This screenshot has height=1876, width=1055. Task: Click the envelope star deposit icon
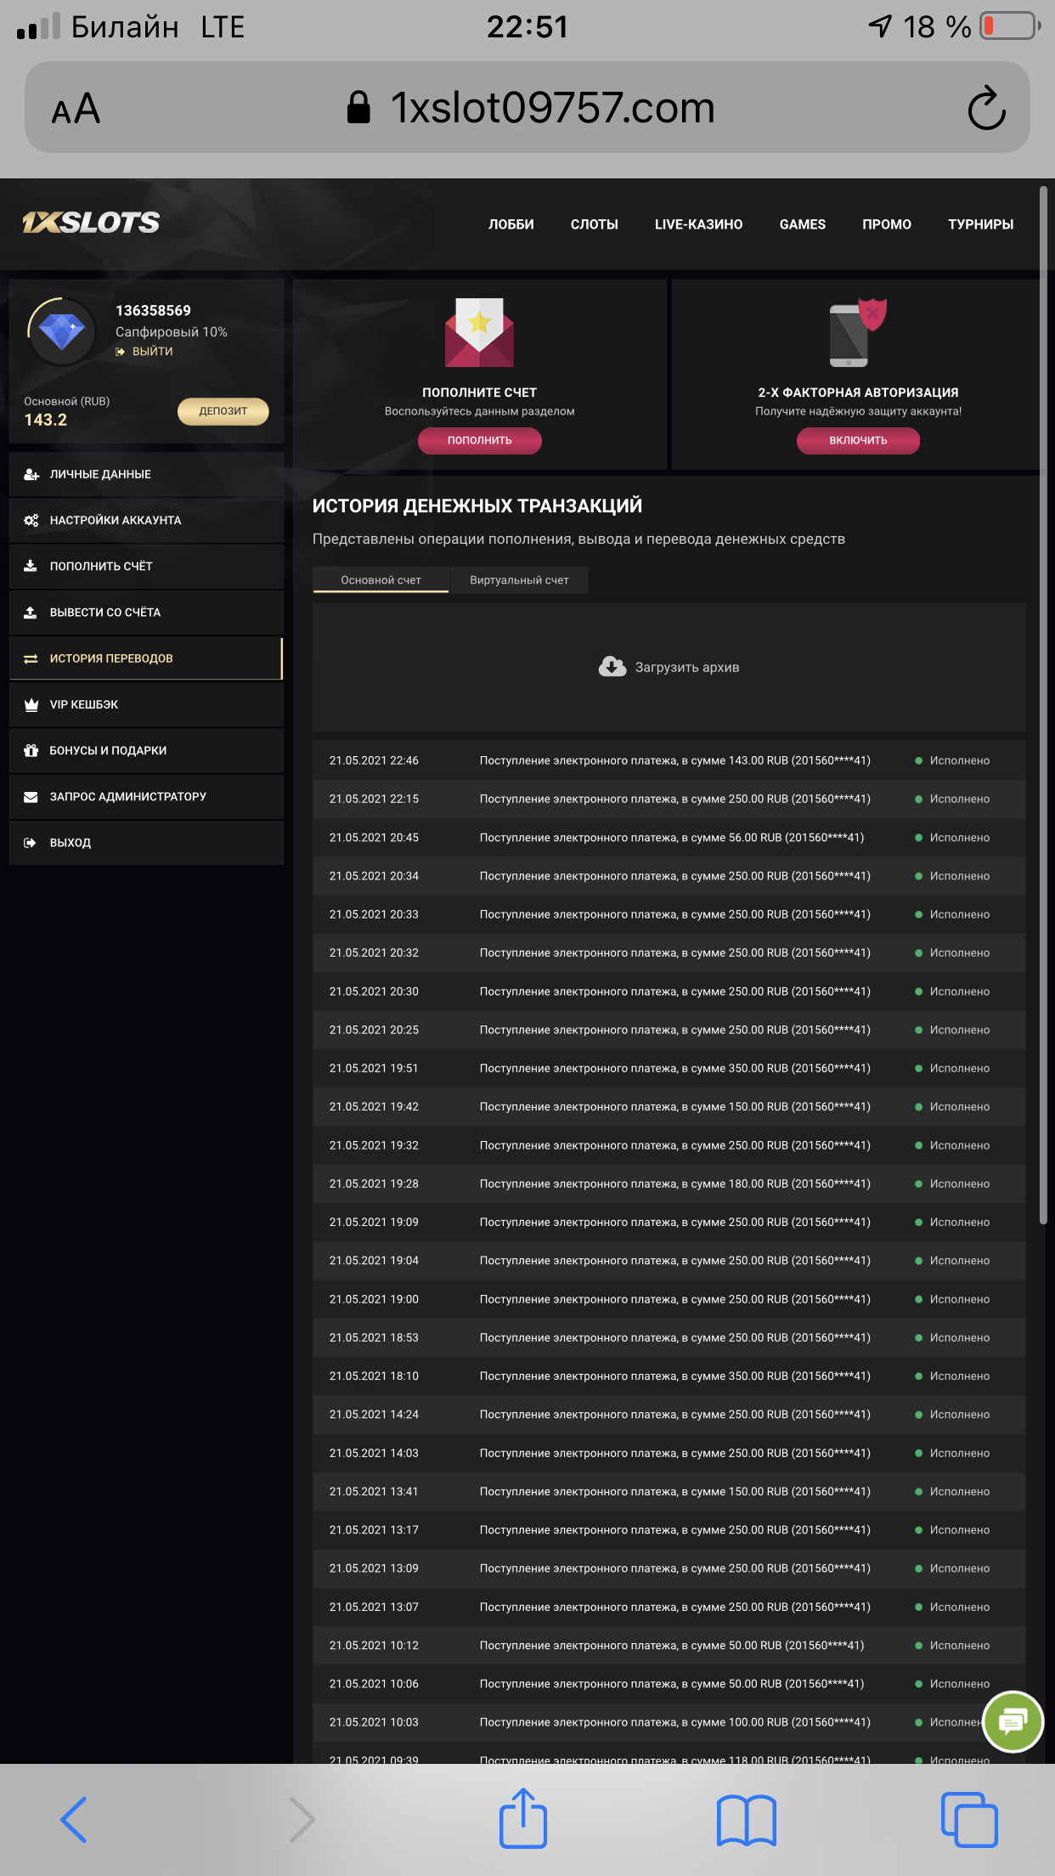point(479,332)
